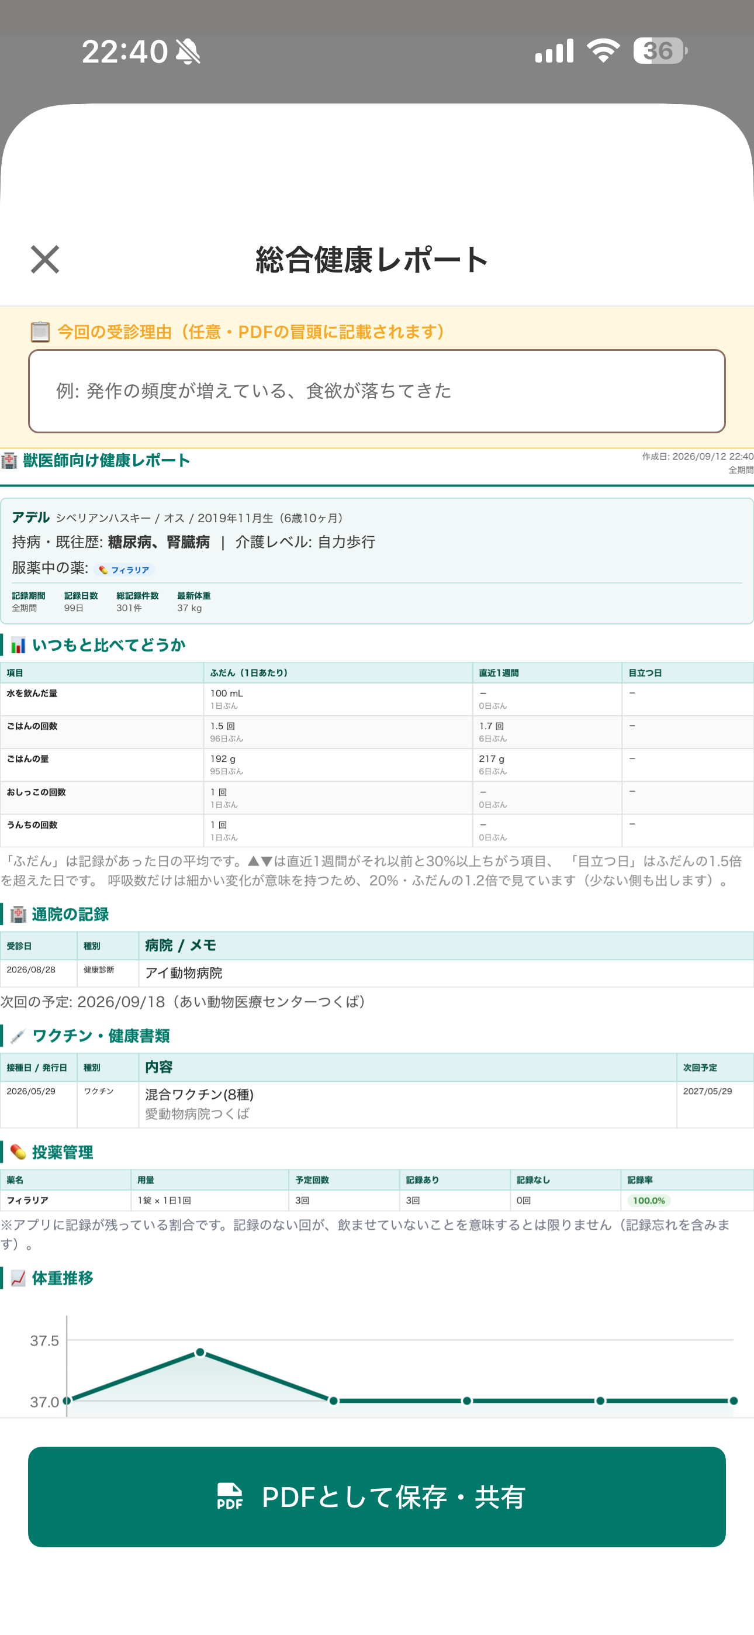This screenshot has width=754, height=1635.
Task: Tap the pill icon beside 投薬管理
Action: (x=18, y=1152)
